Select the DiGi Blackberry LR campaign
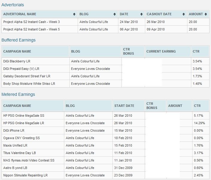The width and height of the screenshot is (211, 180). pos(17,61)
